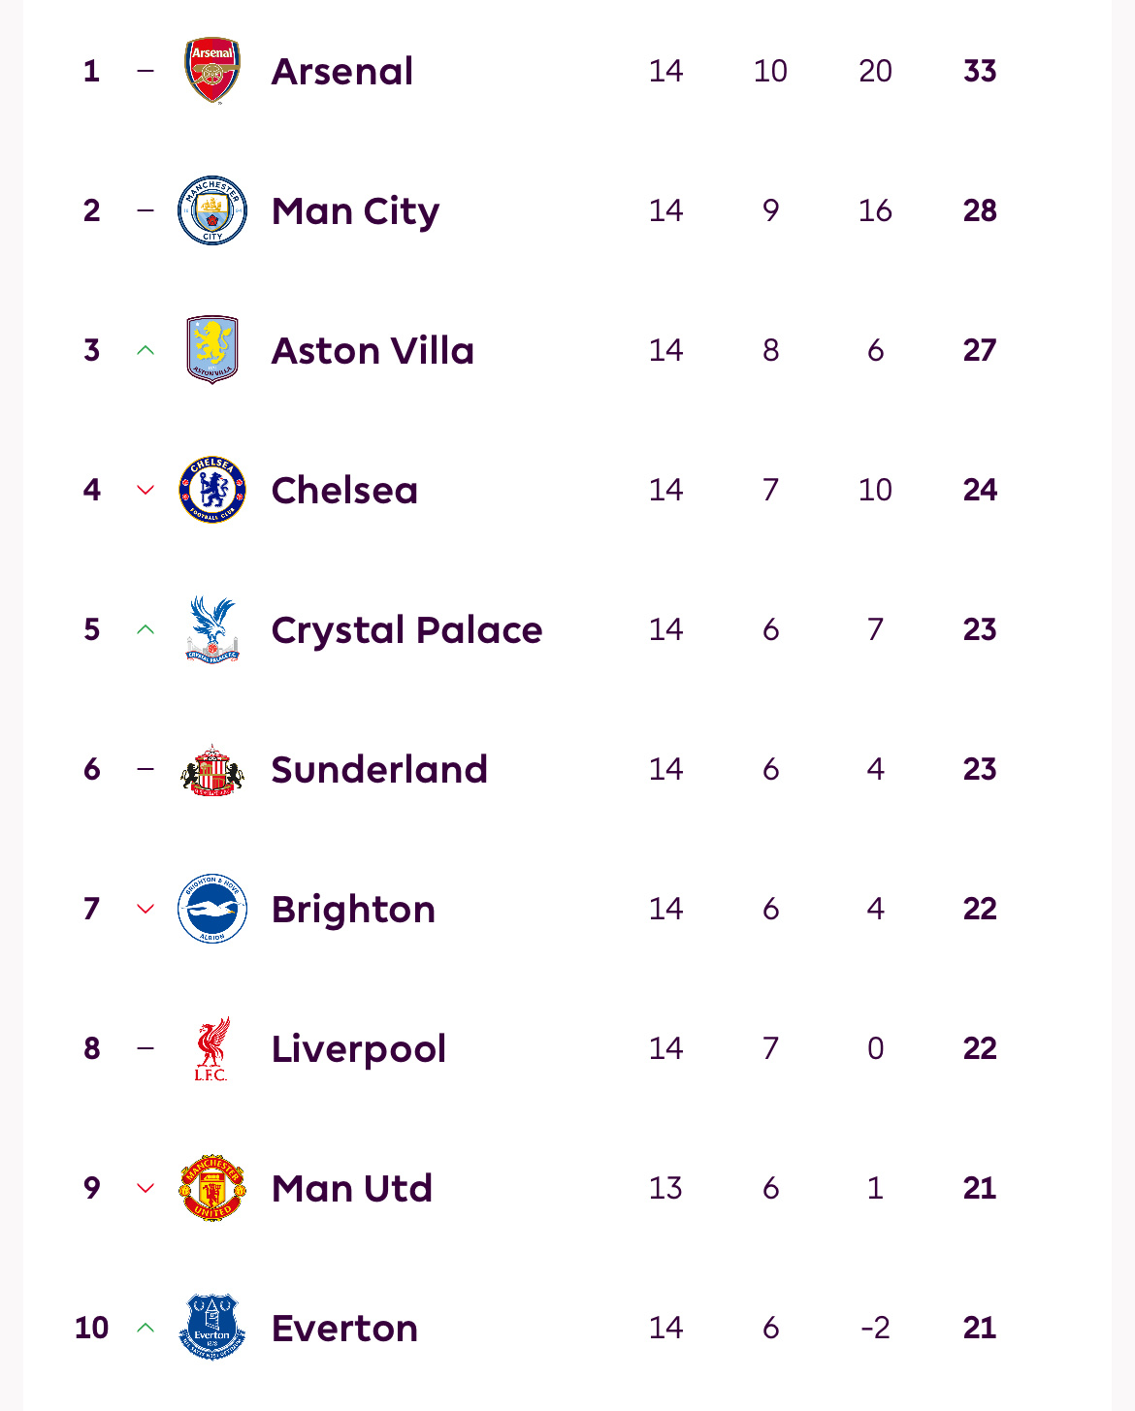The height and width of the screenshot is (1411, 1135).
Task: Select the Liverpool liver bird crest
Action: pyautogui.click(x=212, y=1048)
